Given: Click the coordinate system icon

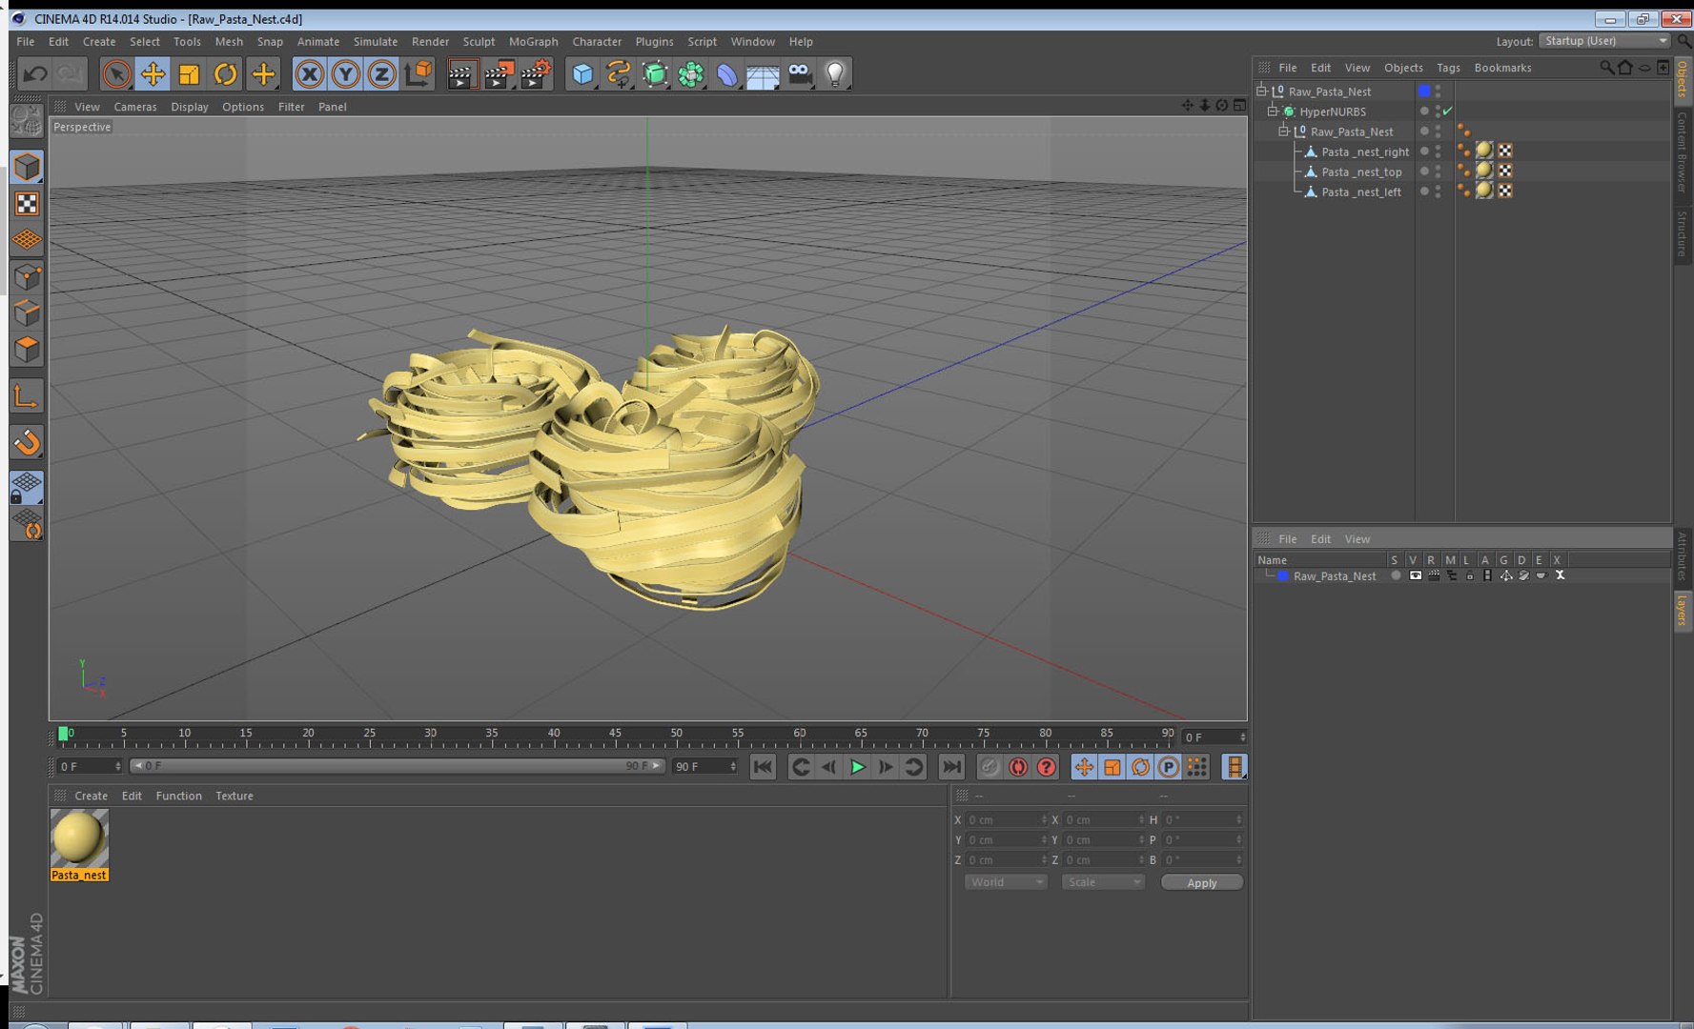Looking at the screenshot, I should pos(418,73).
